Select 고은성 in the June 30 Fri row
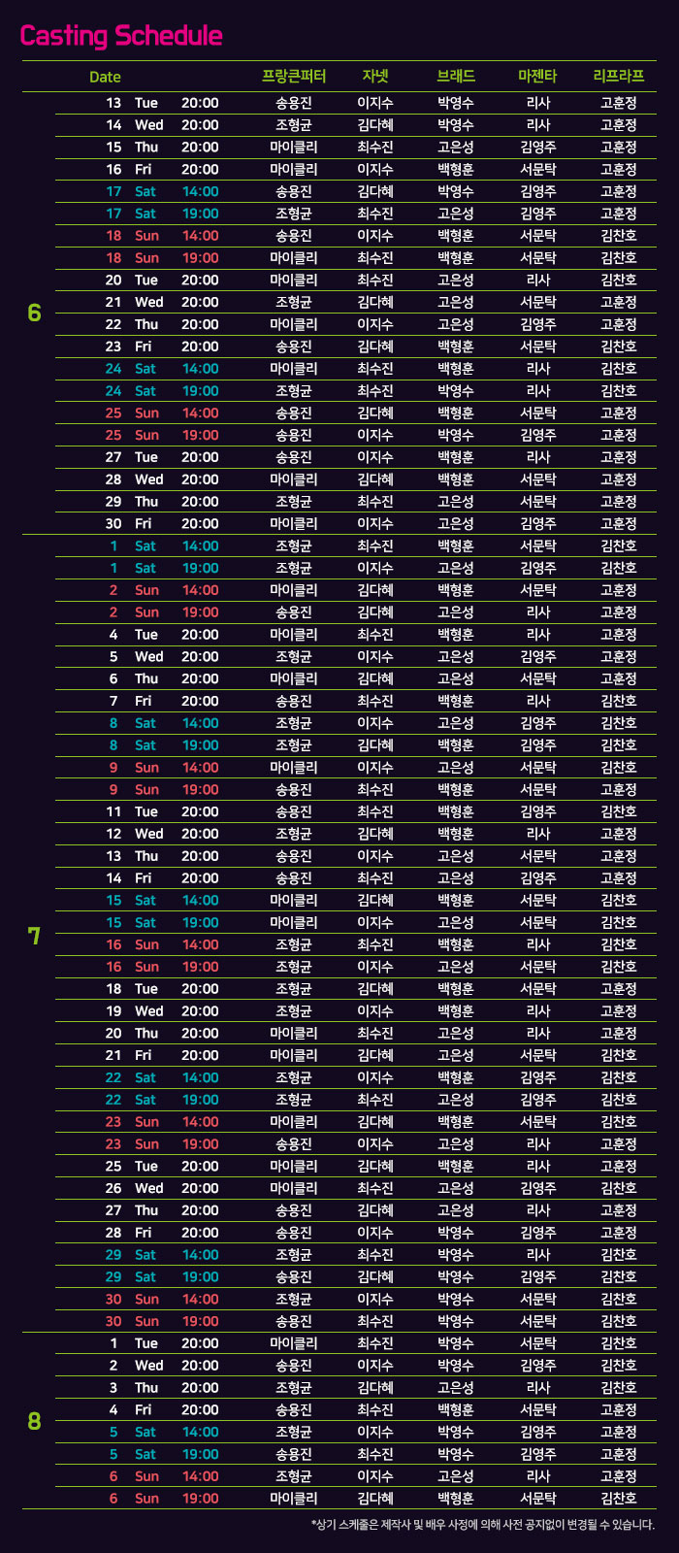This screenshot has width=679, height=1553. point(455,524)
